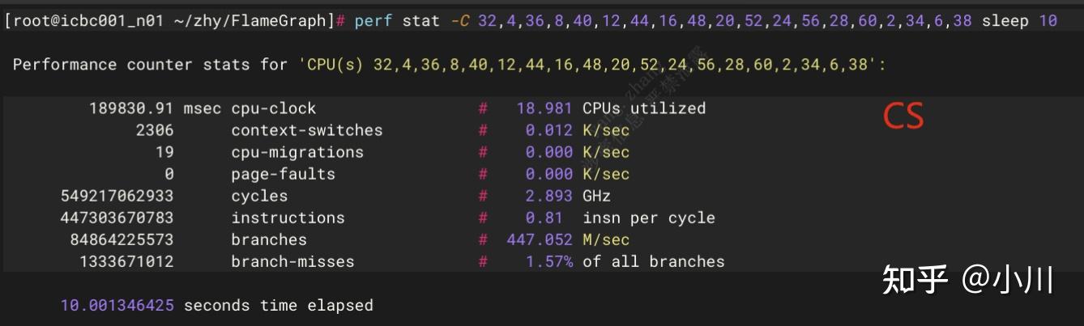Click the 知乎 logo watermark
The width and height of the screenshot is (1084, 326).
click(915, 281)
